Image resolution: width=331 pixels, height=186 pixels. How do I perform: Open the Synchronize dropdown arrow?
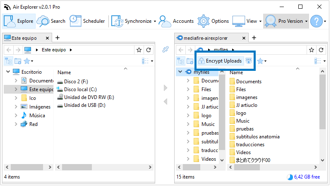(x=155, y=22)
